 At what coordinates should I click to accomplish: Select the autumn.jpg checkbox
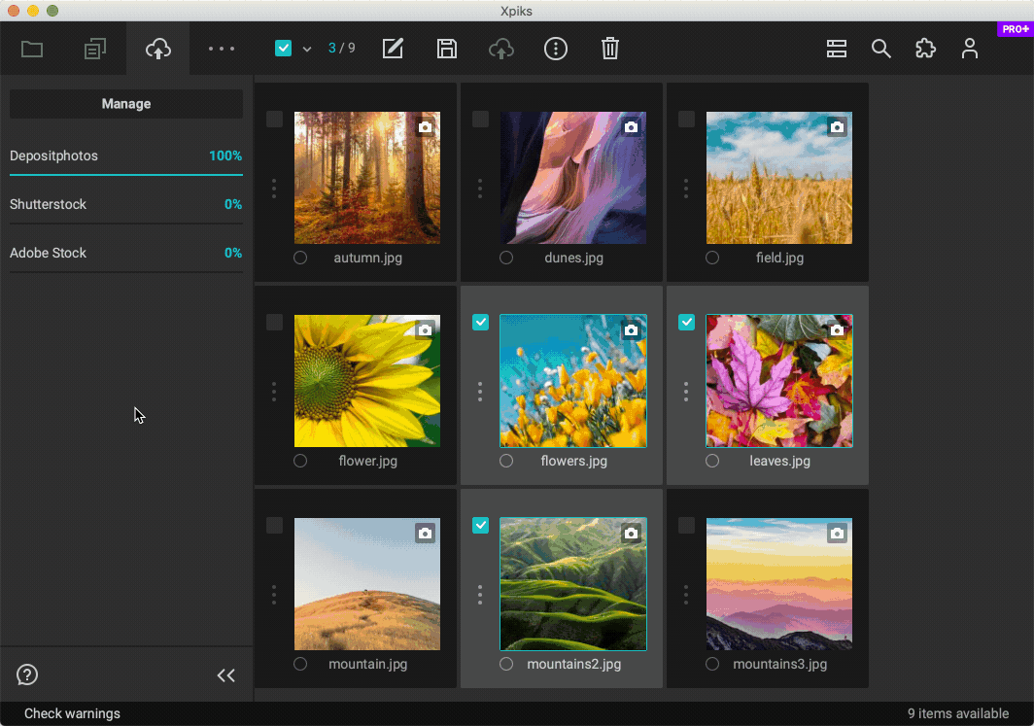click(274, 119)
